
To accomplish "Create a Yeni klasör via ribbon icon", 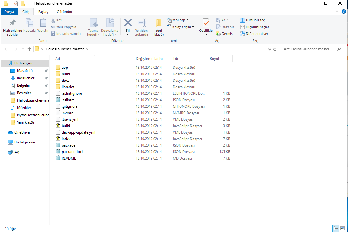I will [159, 23].
